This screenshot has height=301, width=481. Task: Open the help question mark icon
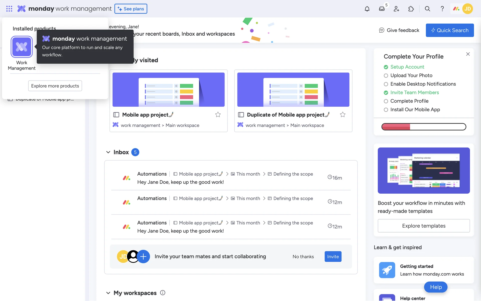(x=442, y=9)
